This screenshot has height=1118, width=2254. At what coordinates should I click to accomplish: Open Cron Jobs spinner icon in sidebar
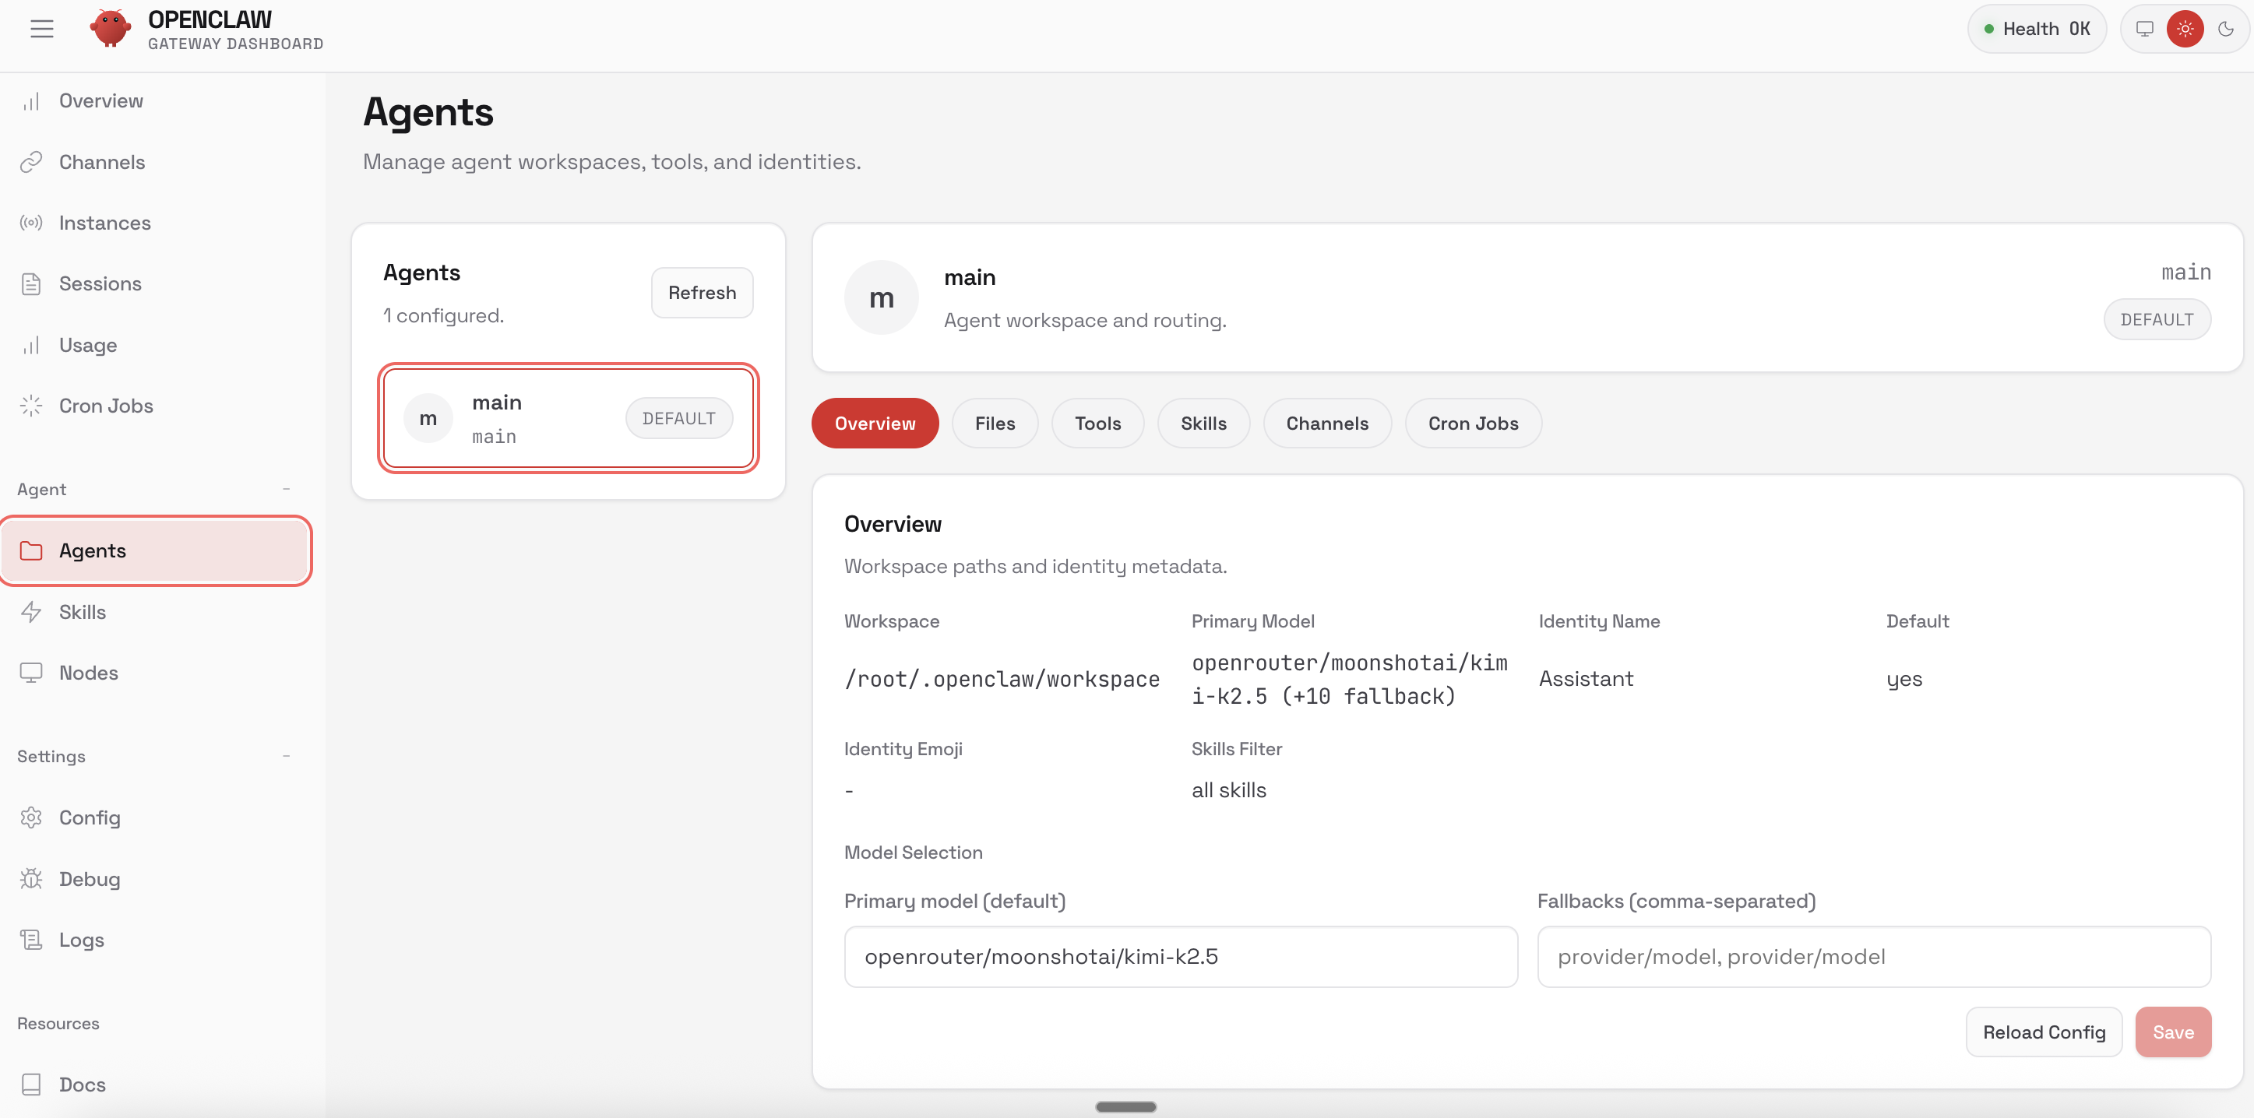[x=31, y=406]
